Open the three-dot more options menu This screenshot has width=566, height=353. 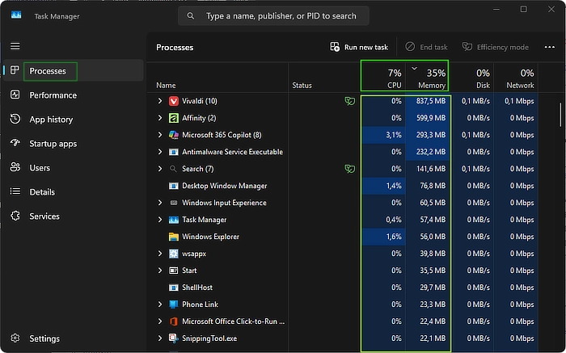[549, 47]
